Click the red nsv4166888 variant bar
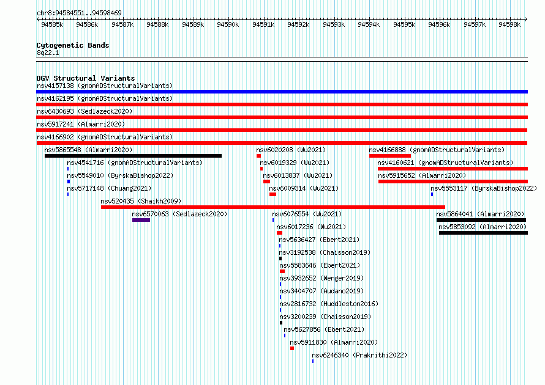Viewport: 545px width, 385px height. (x=390, y=156)
